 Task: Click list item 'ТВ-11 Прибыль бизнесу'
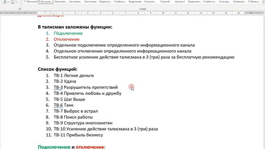[78, 135]
